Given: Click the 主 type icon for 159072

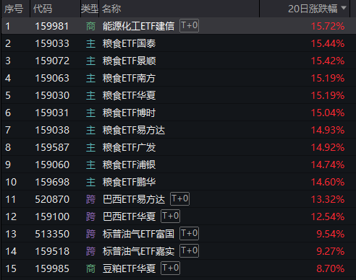Looking at the screenshot, I should (x=90, y=61).
